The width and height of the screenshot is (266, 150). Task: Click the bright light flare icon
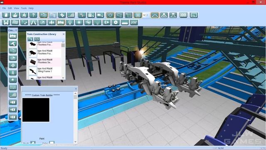(79, 22)
